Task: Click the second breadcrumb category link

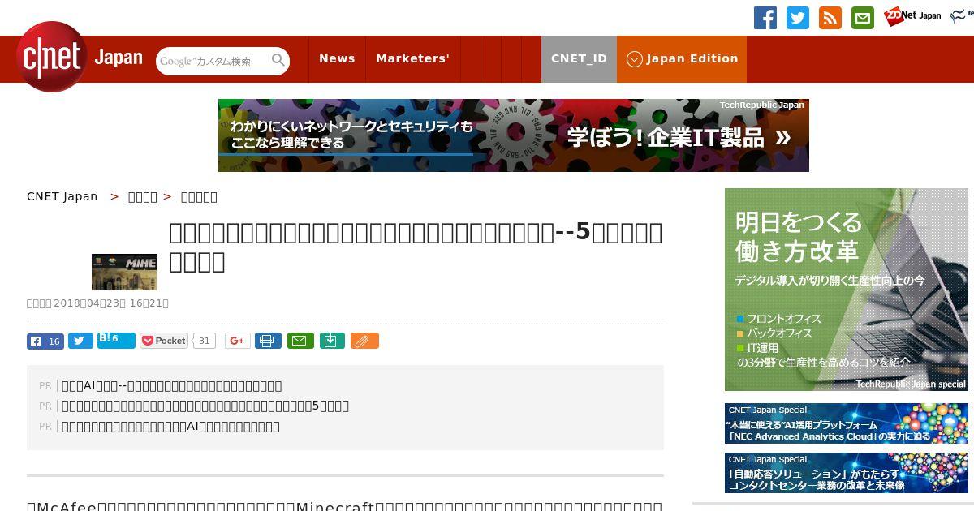Action: (x=143, y=196)
